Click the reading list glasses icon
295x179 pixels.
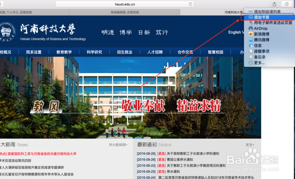click(250, 12)
